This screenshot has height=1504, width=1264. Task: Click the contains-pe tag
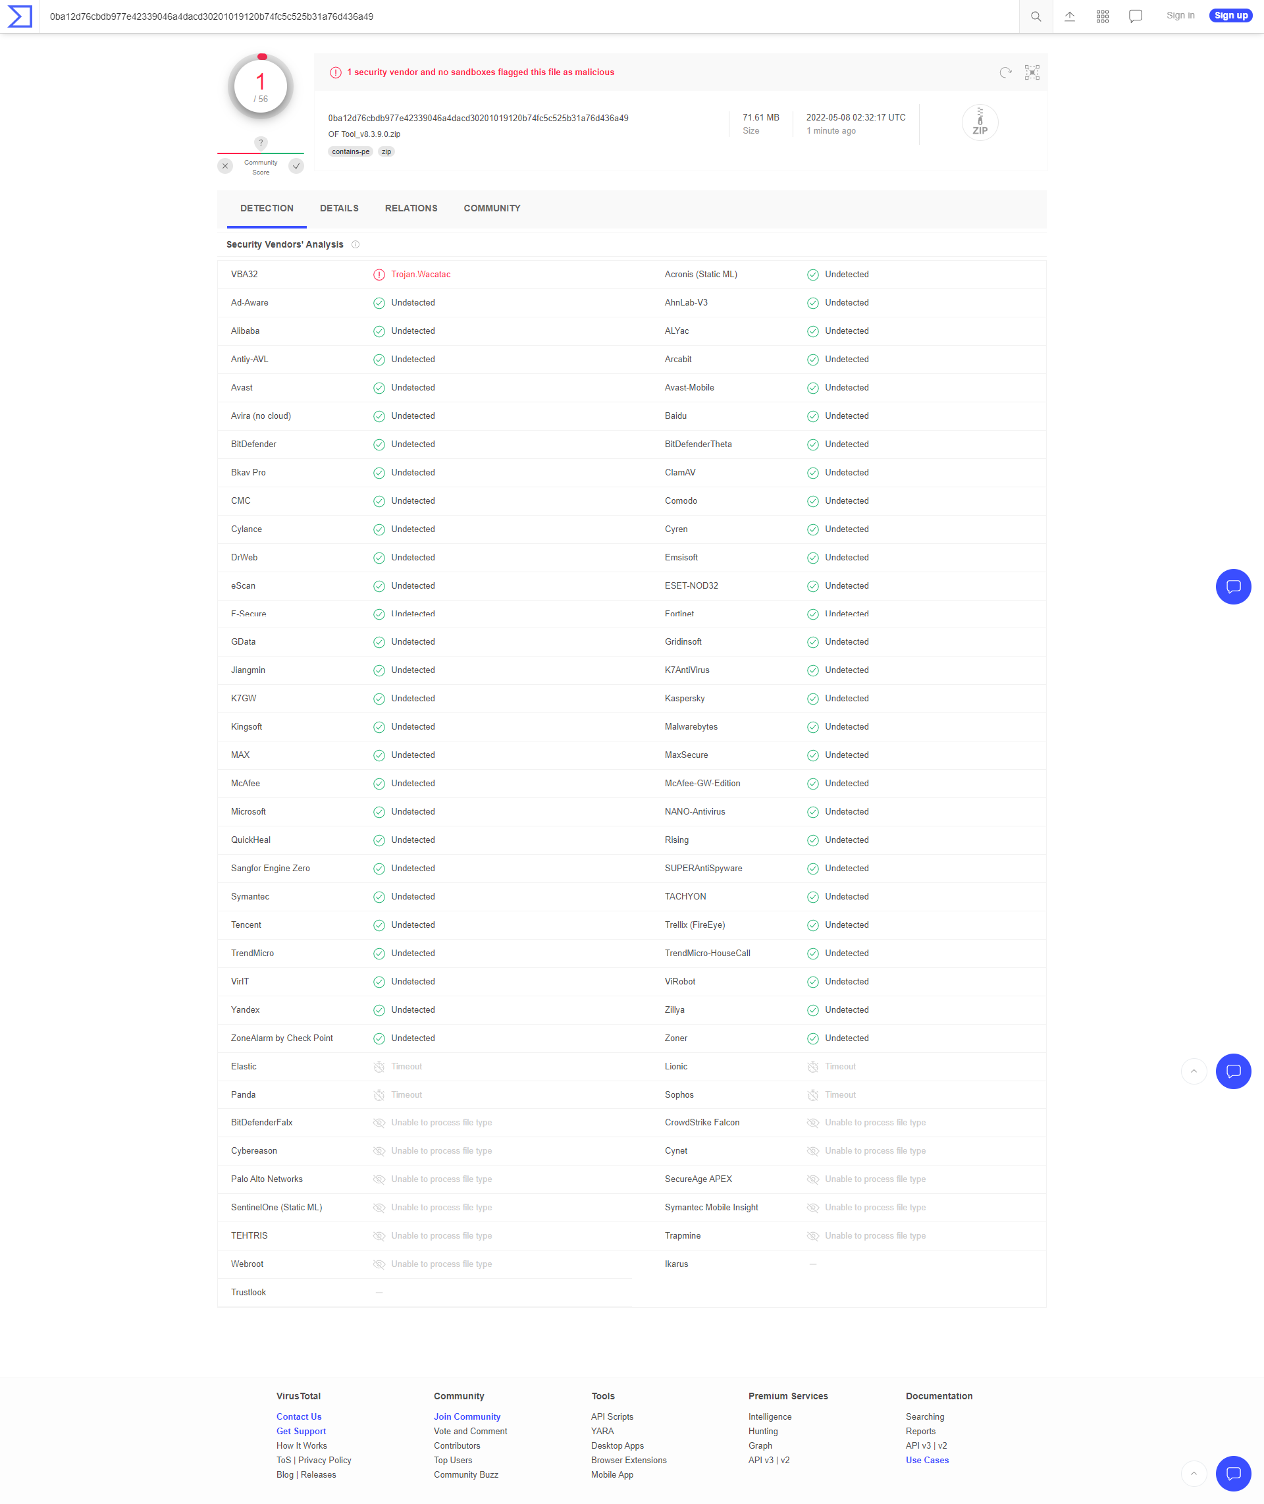[350, 152]
